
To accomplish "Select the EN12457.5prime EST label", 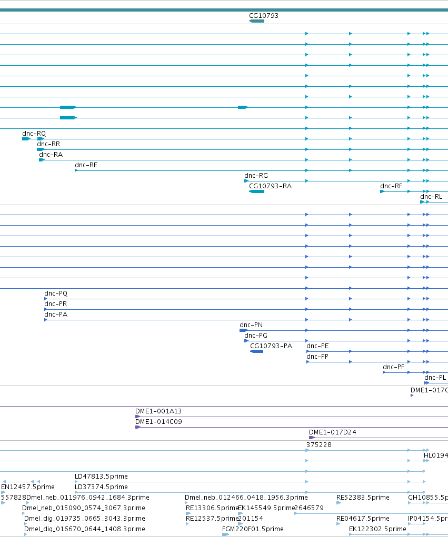I will 28,487.
